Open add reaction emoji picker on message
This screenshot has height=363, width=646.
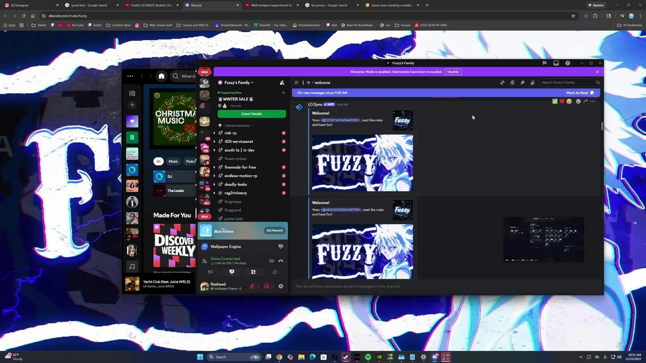click(578, 101)
